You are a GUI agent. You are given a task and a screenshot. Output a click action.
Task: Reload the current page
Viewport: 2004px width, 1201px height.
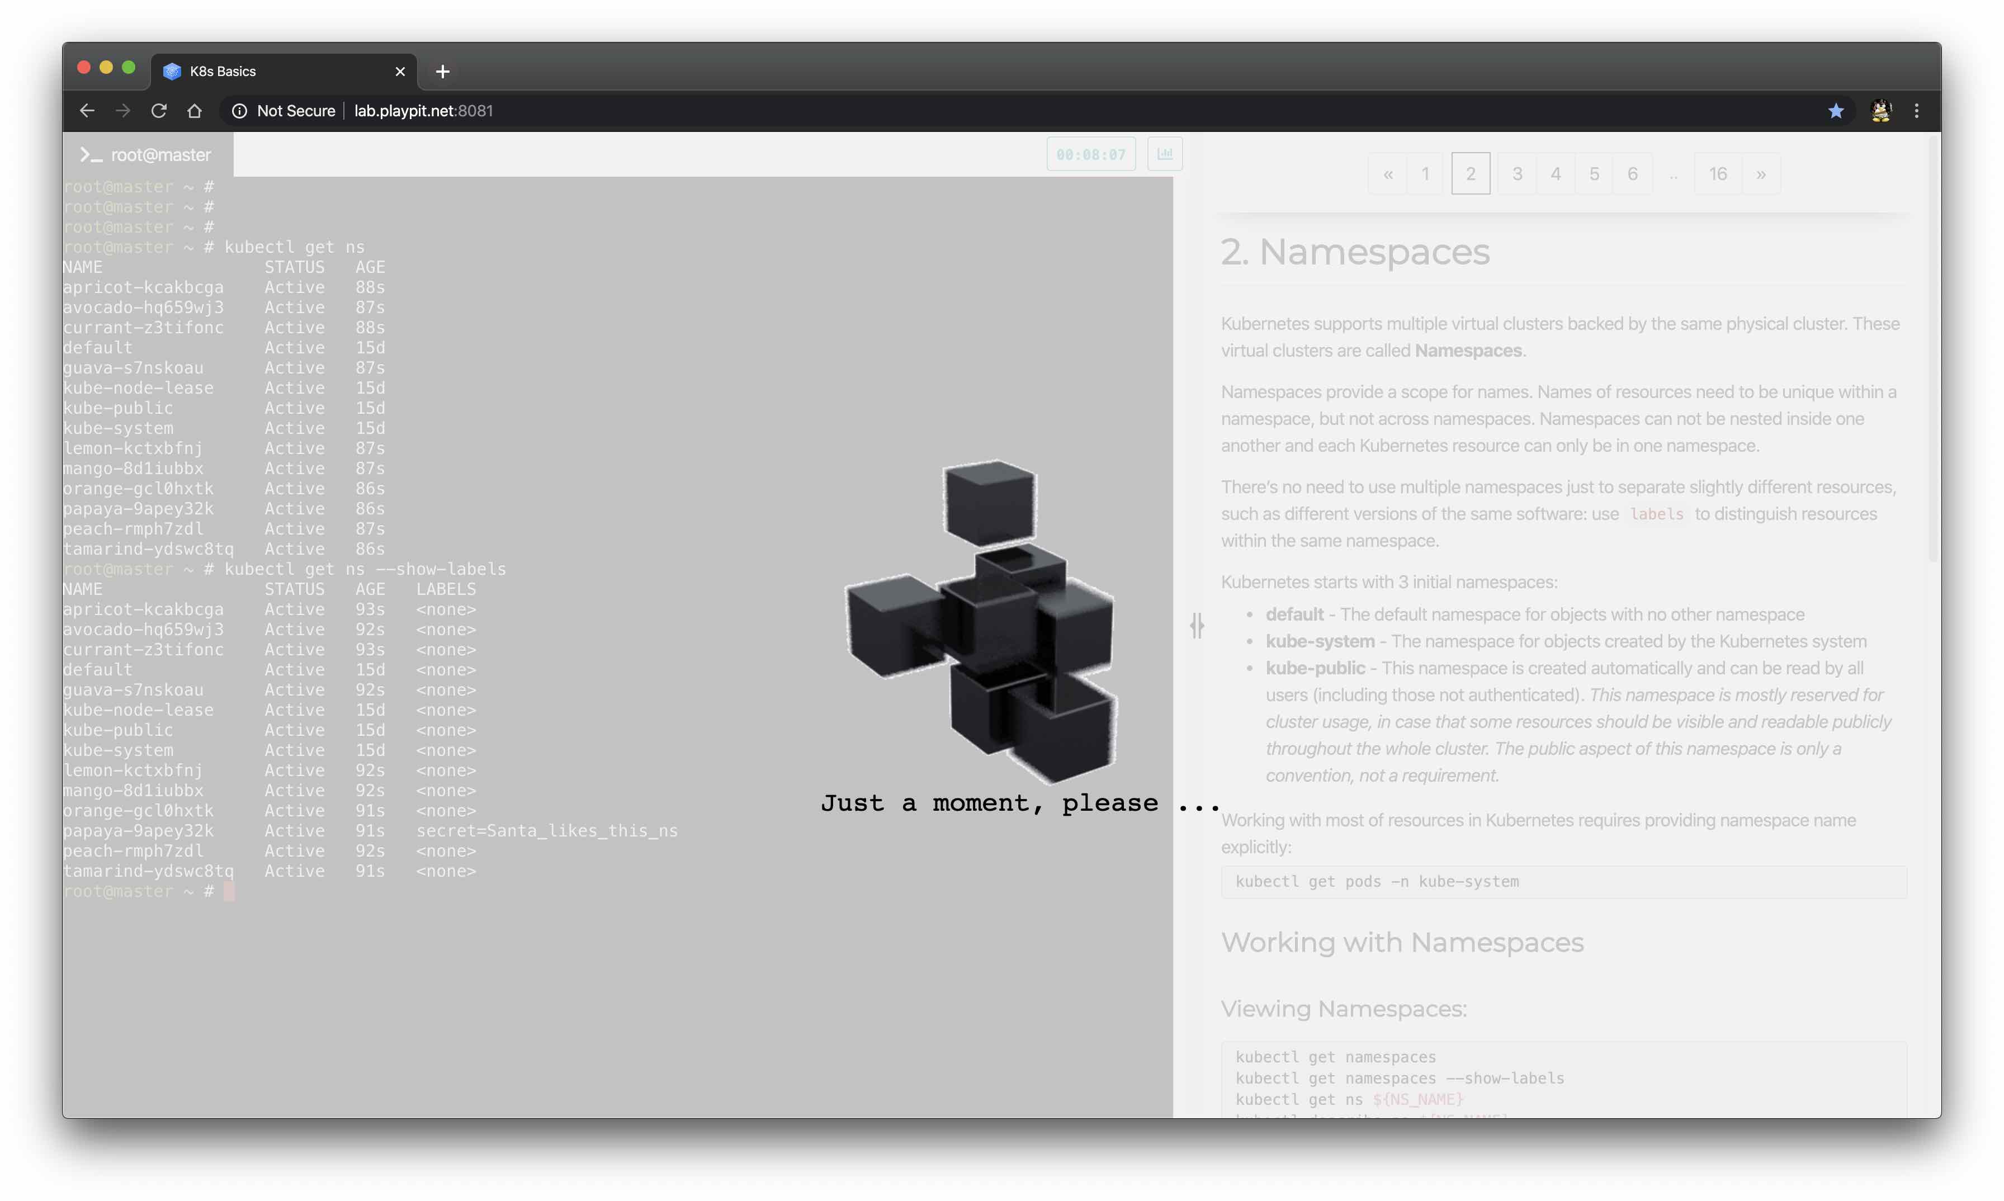pos(159,111)
